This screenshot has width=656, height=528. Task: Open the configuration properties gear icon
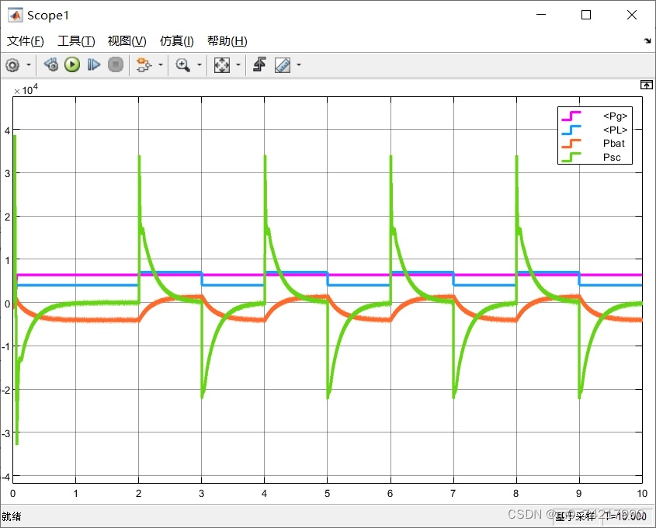[x=12, y=65]
